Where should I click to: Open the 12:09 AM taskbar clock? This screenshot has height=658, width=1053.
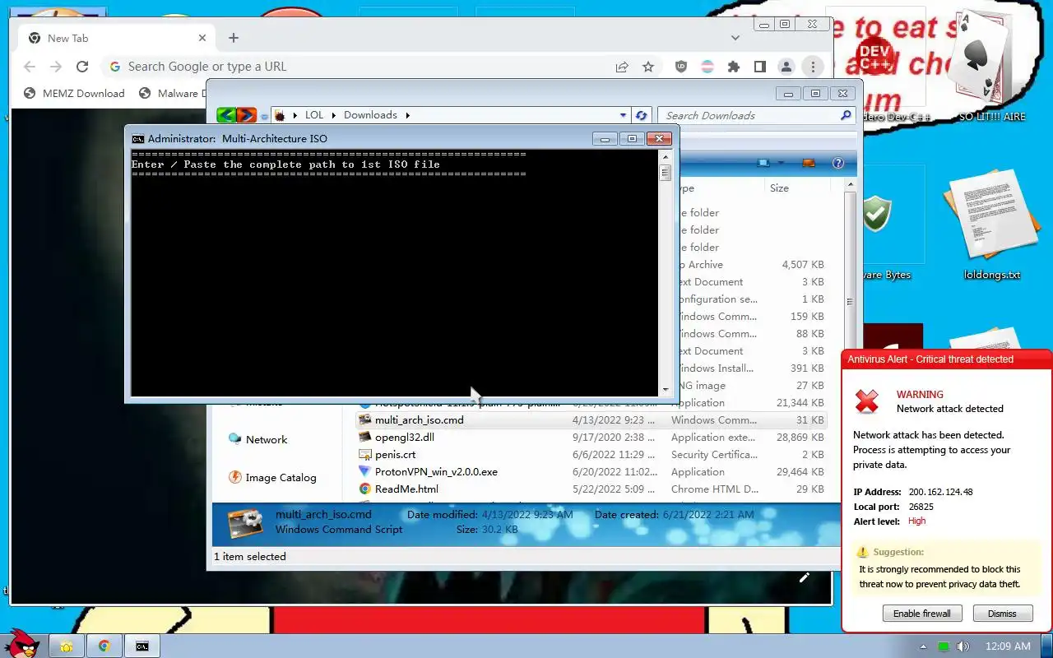pos(1008,646)
